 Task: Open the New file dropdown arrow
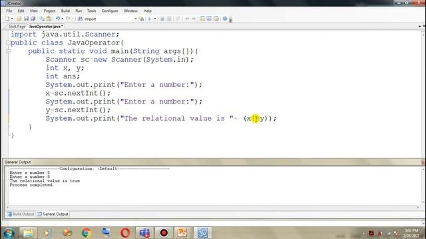[x=12, y=19]
